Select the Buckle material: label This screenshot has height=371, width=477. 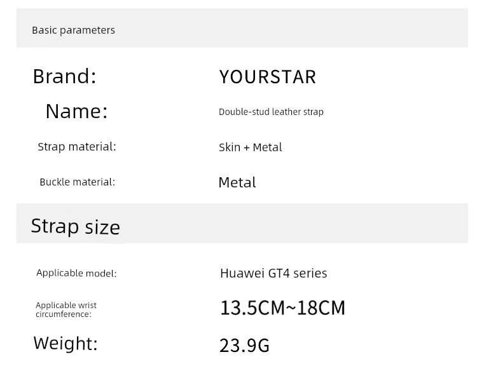point(77,182)
